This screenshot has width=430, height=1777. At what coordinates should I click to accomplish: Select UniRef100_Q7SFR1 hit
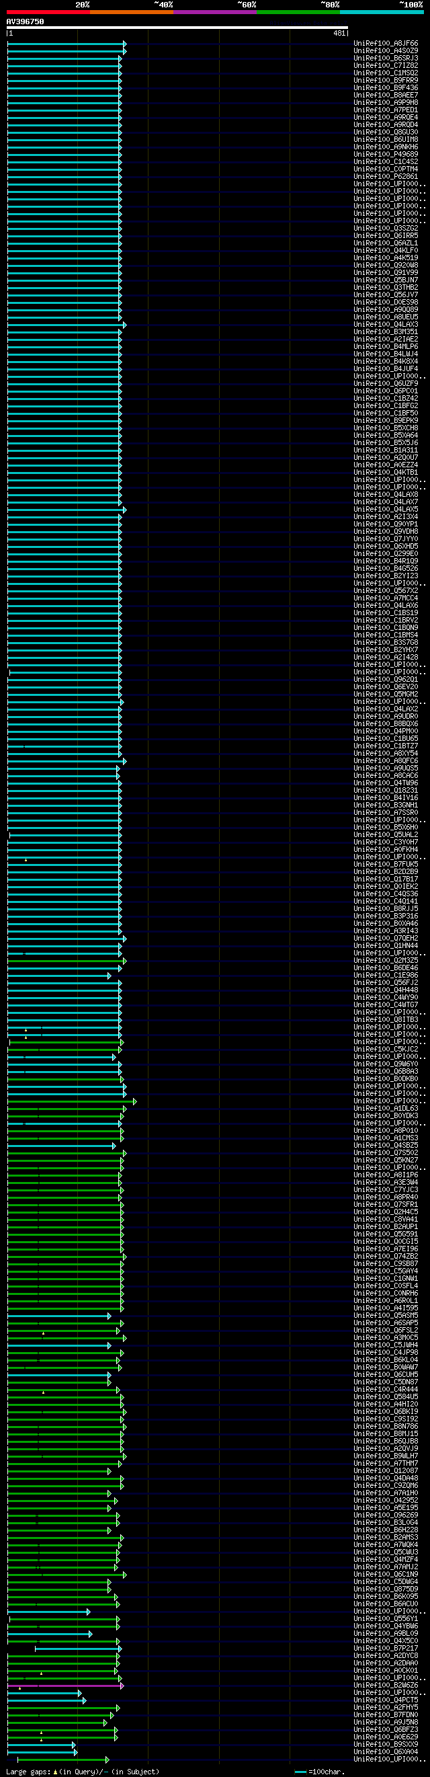coord(386,1204)
